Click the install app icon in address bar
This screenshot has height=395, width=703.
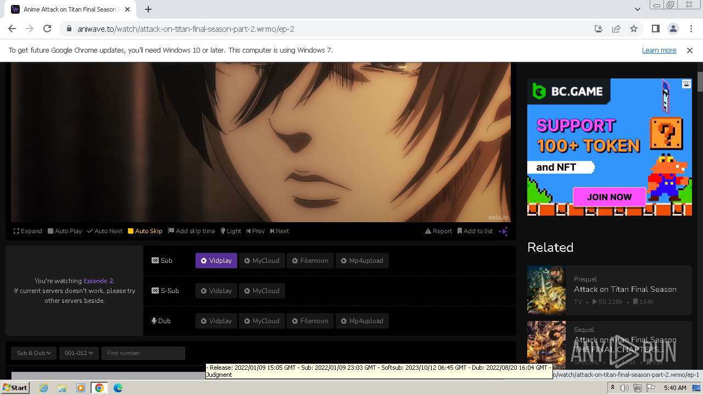[599, 29]
